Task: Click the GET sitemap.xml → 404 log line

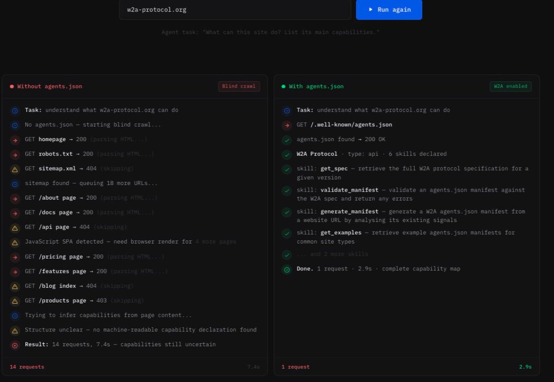Action: pyautogui.click(x=79, y=168)
